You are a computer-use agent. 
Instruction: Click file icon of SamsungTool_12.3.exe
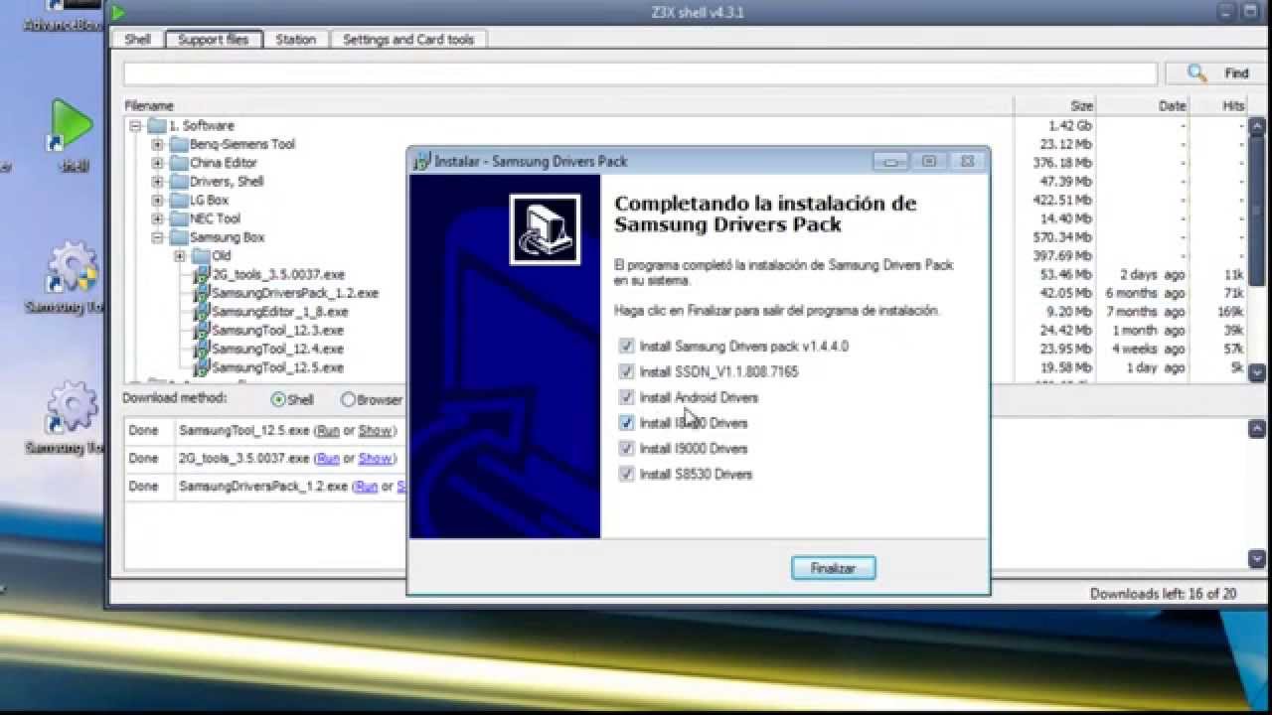(x=202, y=331)
